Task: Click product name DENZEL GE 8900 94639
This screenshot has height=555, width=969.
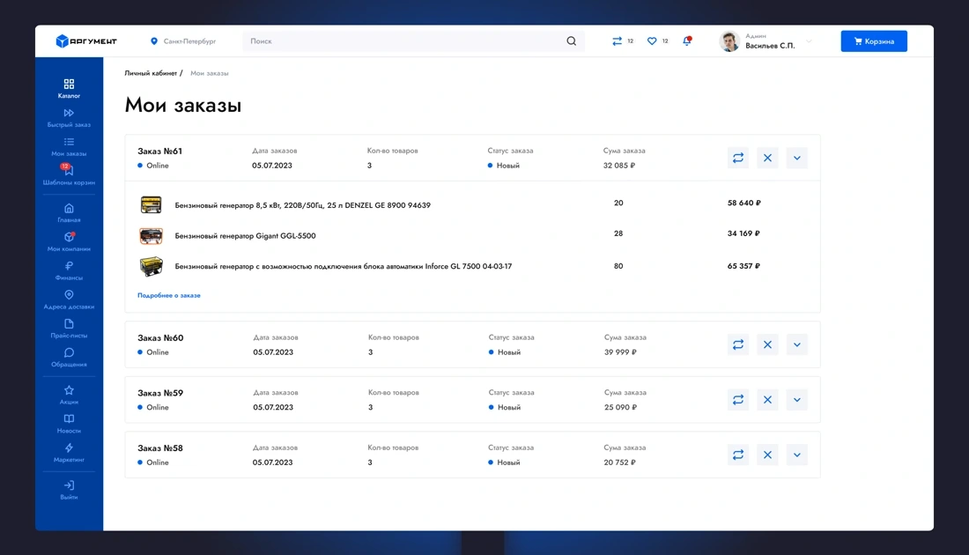Action: (303, 205)
